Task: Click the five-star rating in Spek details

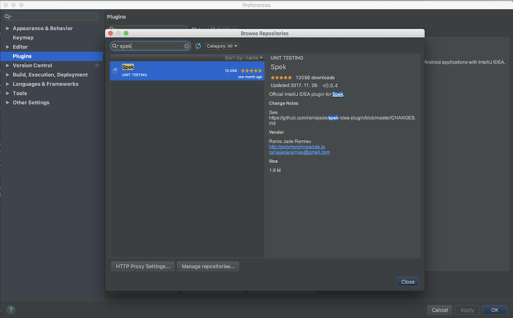Action: (281, 78)
